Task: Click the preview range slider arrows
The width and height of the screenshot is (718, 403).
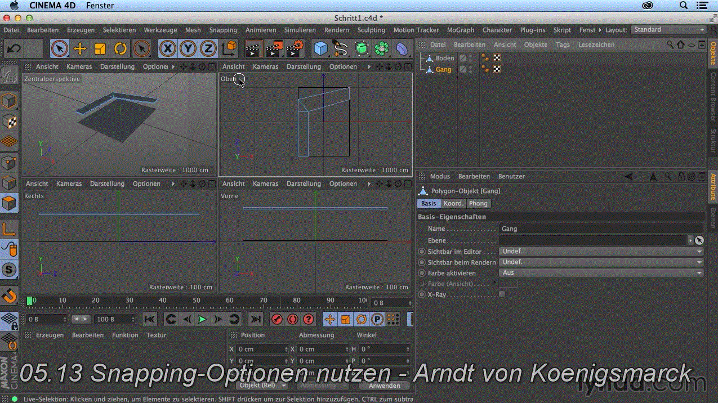Action: pos(82,319)
